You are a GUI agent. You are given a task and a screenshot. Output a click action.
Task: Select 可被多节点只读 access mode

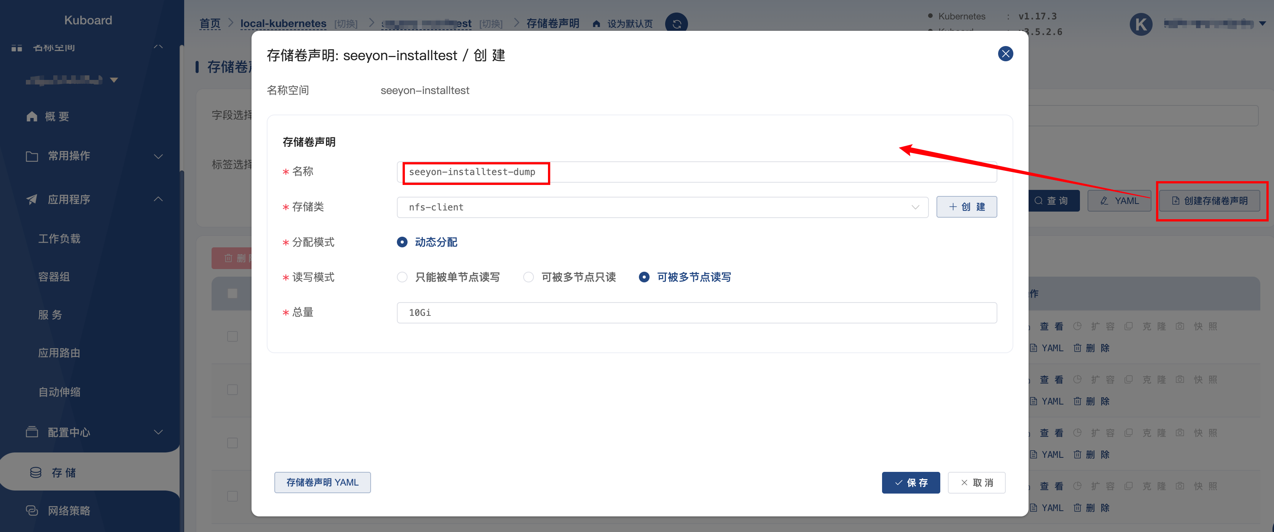pyautogui.click(x=528, y=277)
